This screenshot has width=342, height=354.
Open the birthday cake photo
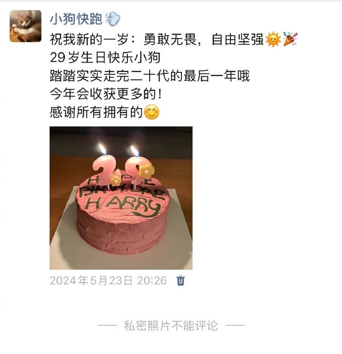pyautogui.click(x=121, y=198)
